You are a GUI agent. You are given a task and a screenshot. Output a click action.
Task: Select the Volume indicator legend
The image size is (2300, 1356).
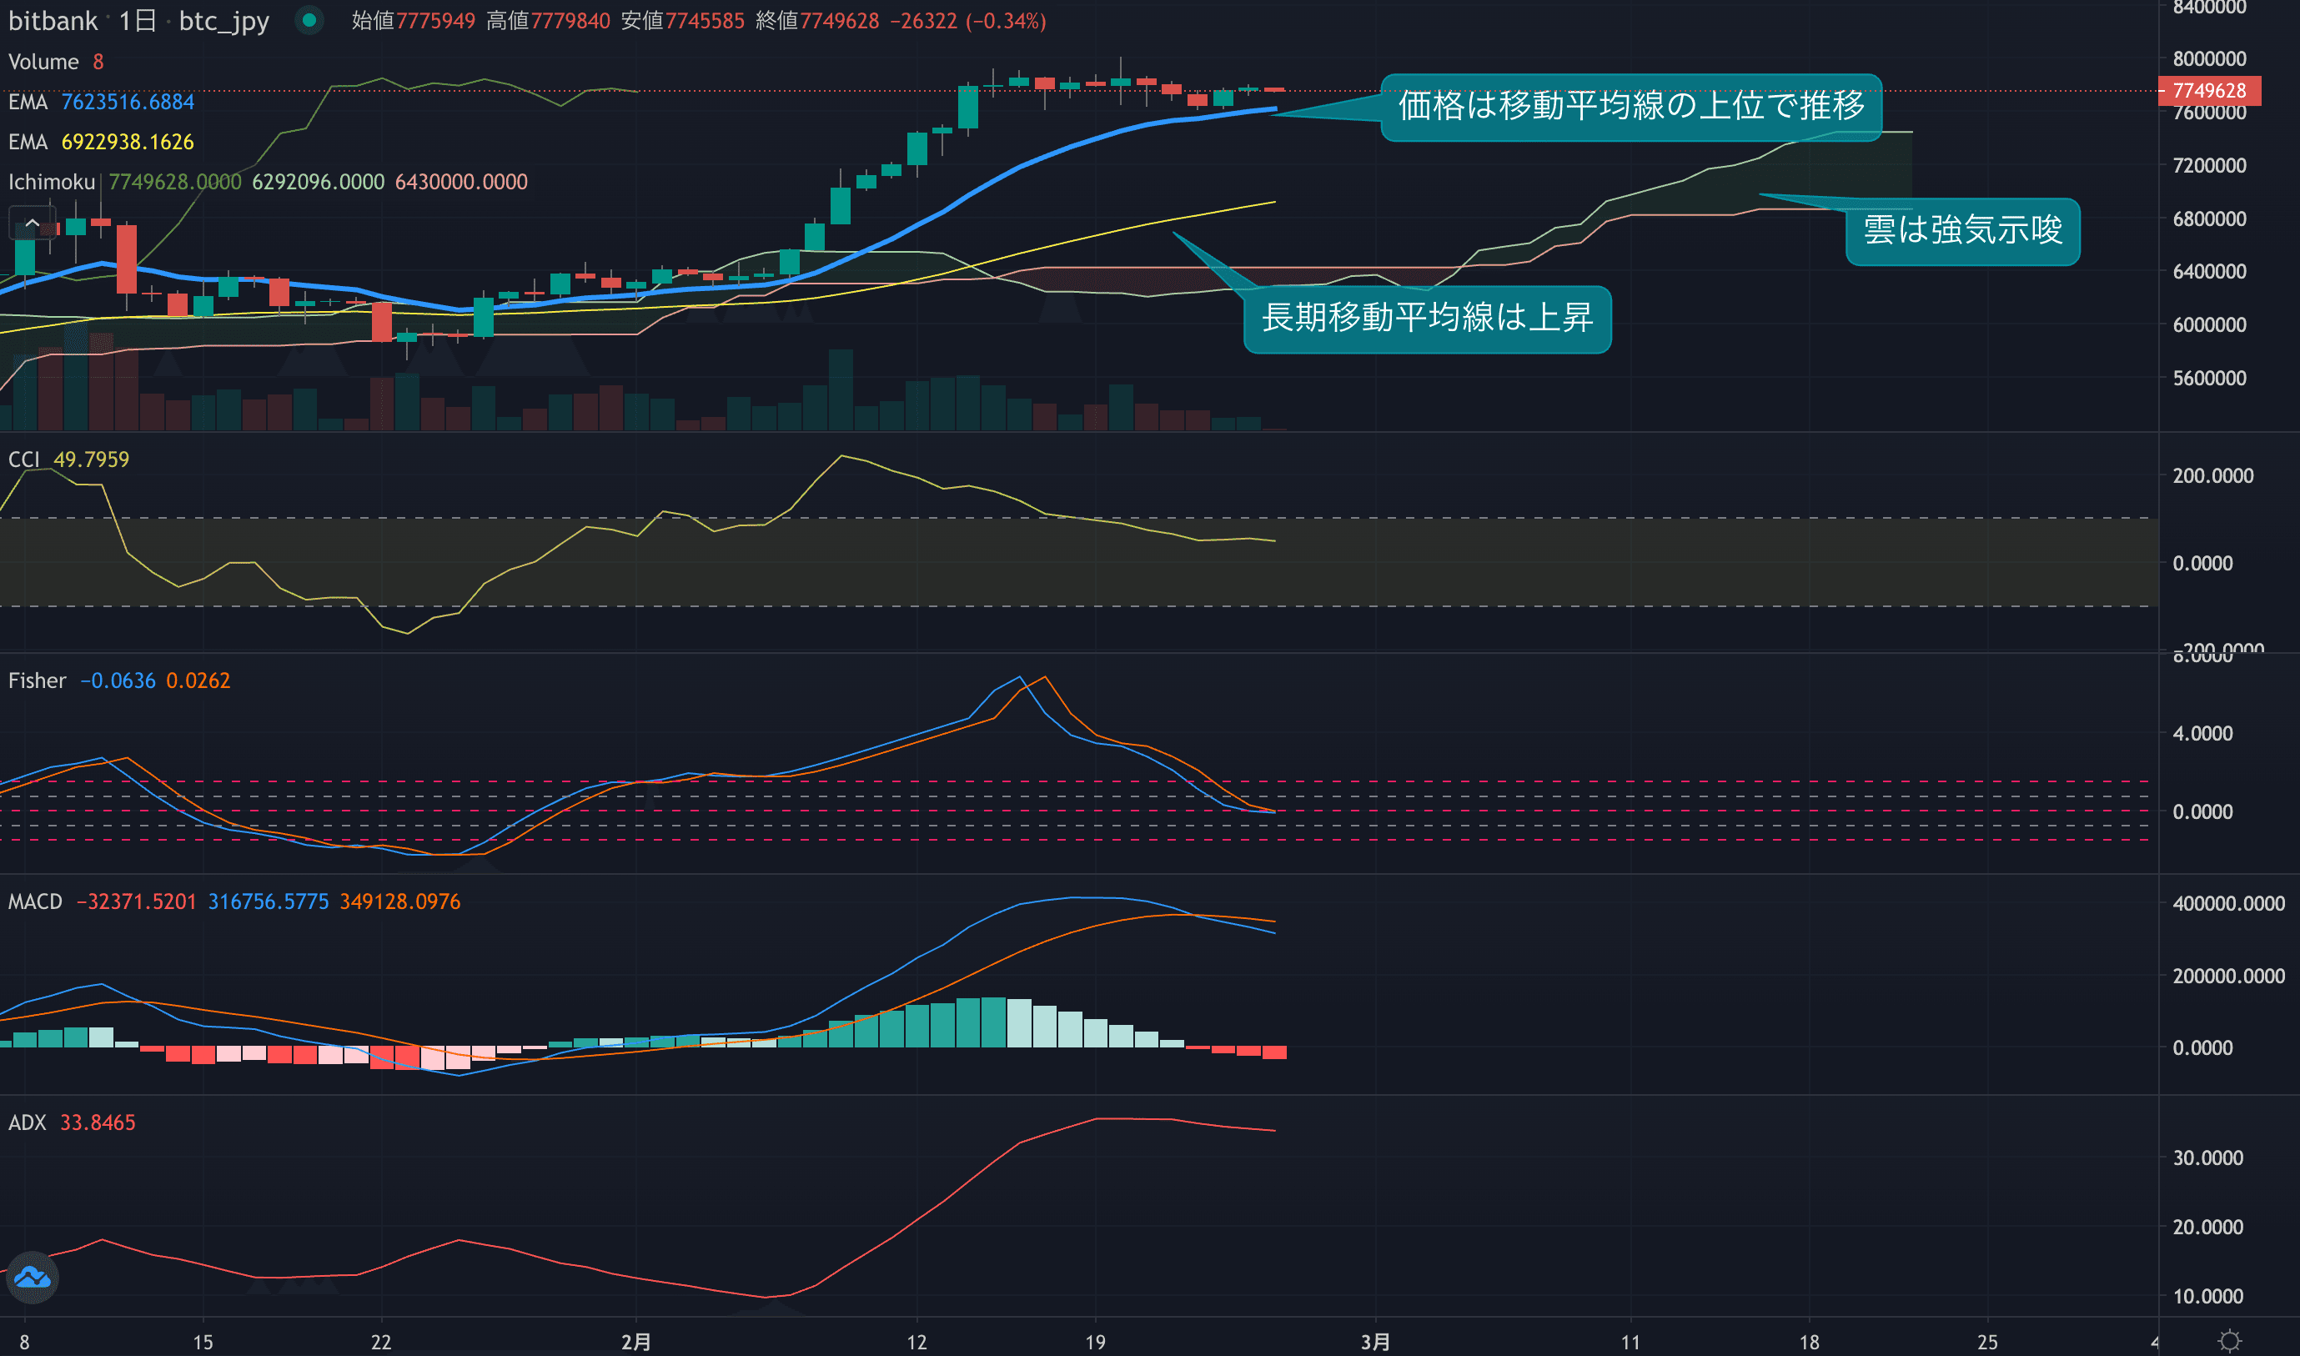point(43,63)
